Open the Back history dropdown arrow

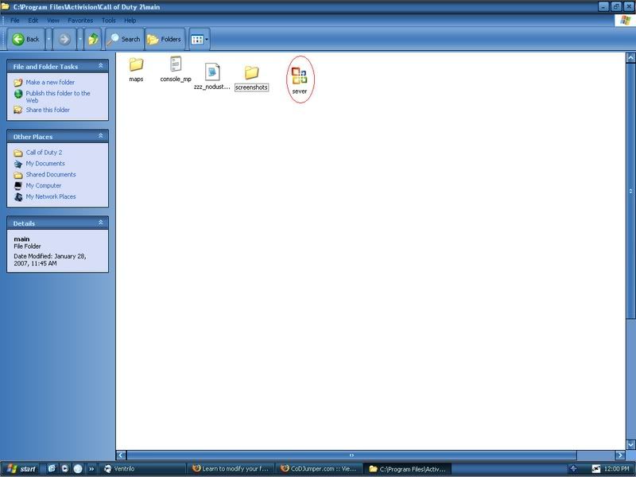pyautogui.click(x=49, y=38)
